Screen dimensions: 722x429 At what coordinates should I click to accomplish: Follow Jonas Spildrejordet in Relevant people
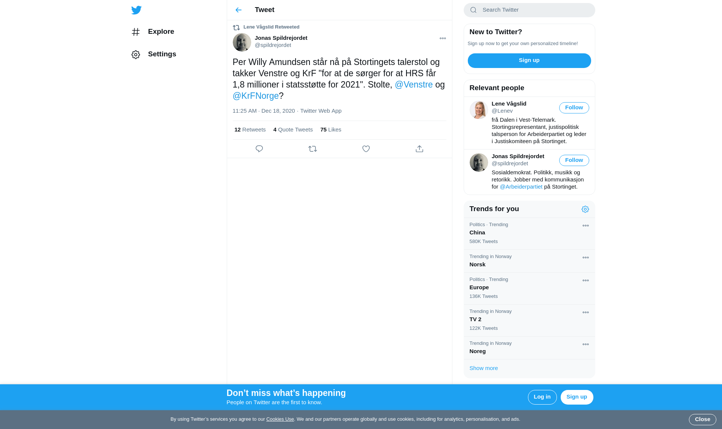click(574, 160)
